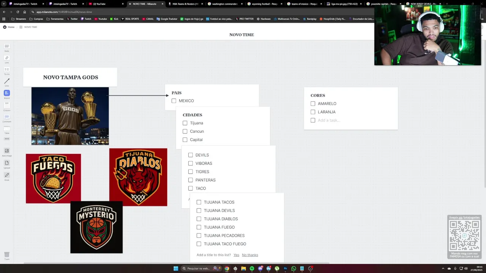Check the LARANJA checkbox

tap(313, 112)
